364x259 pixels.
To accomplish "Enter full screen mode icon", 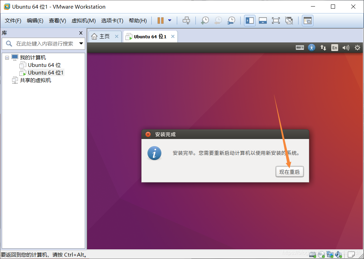I will pos(276,20).
